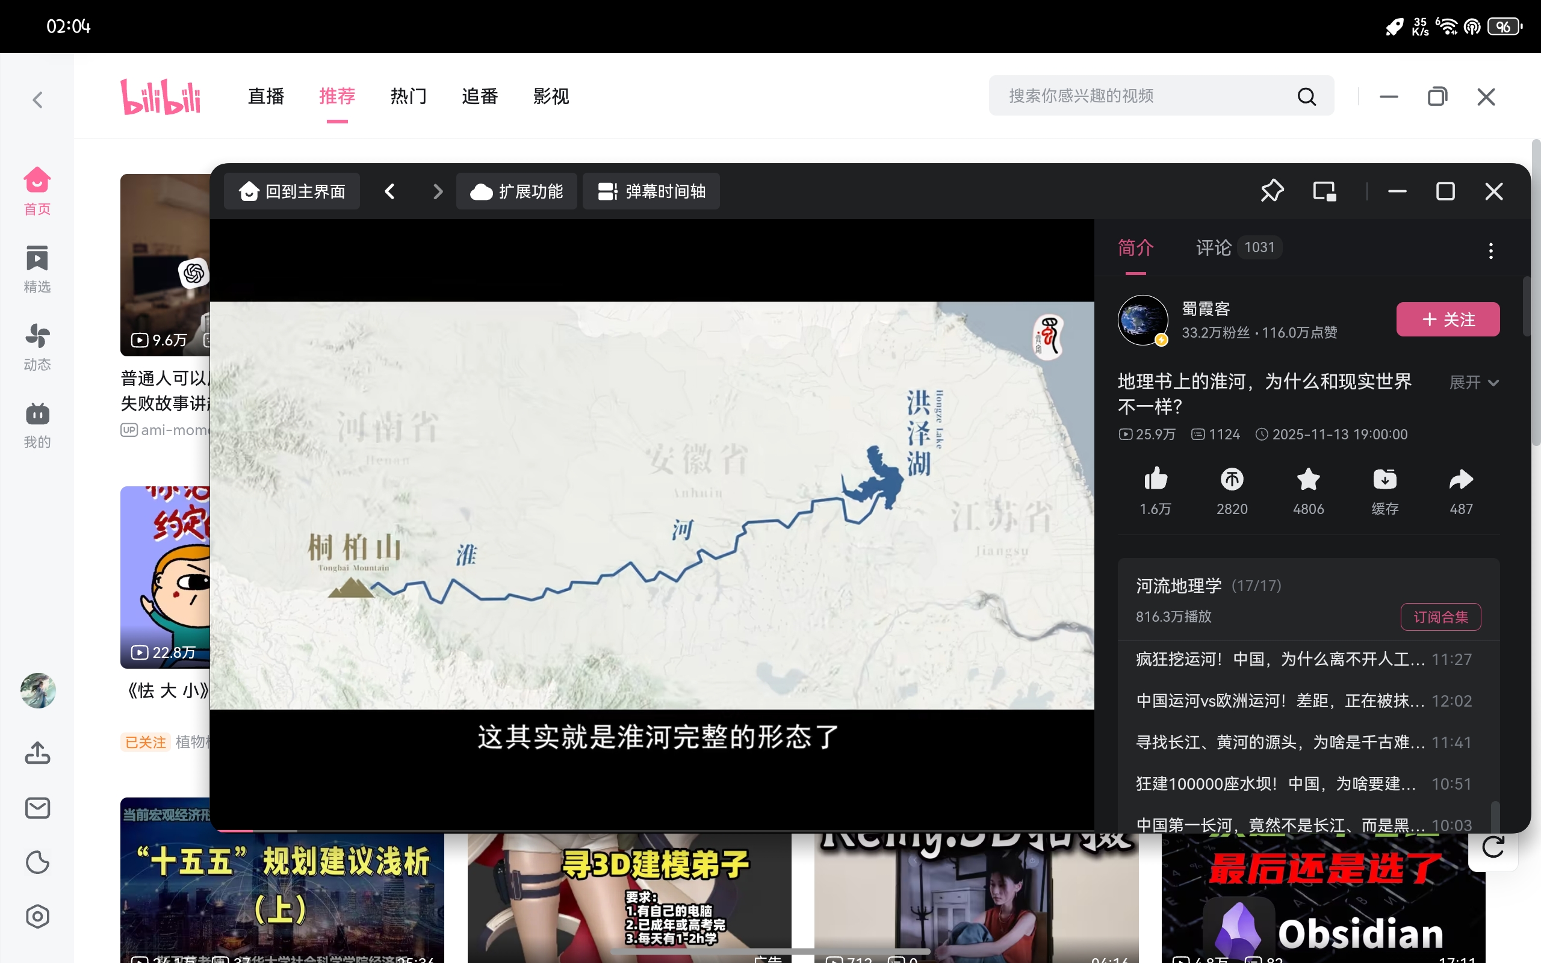Pin the player window on top
Screen dimensions: 1541x963
pyautogui.click(x=1272, y=191)
